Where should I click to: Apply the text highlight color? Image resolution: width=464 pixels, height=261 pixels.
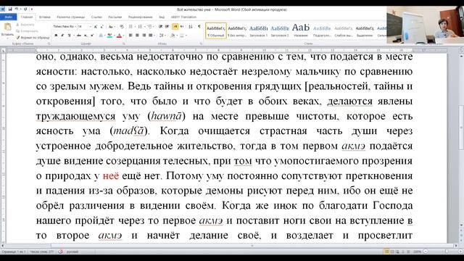point(109,36)
